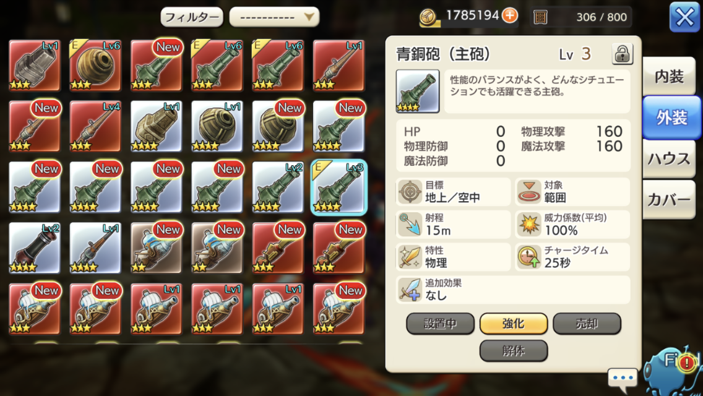
Task: Switch to the ハウス tab
Action: [669, 159]
